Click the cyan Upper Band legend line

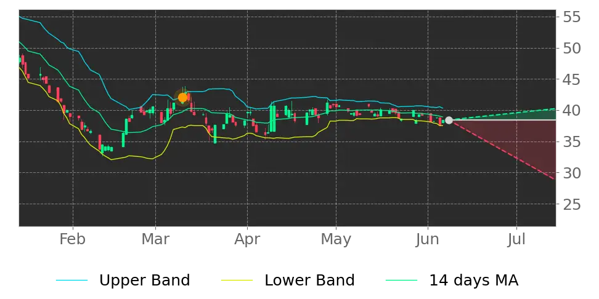click(72, 281)
